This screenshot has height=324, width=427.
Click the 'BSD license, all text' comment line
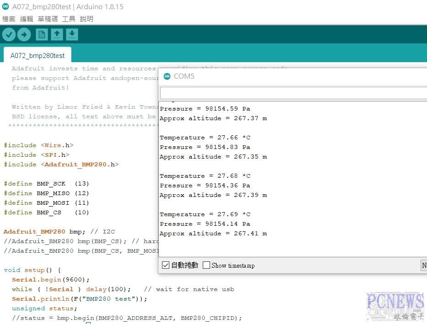84,117
